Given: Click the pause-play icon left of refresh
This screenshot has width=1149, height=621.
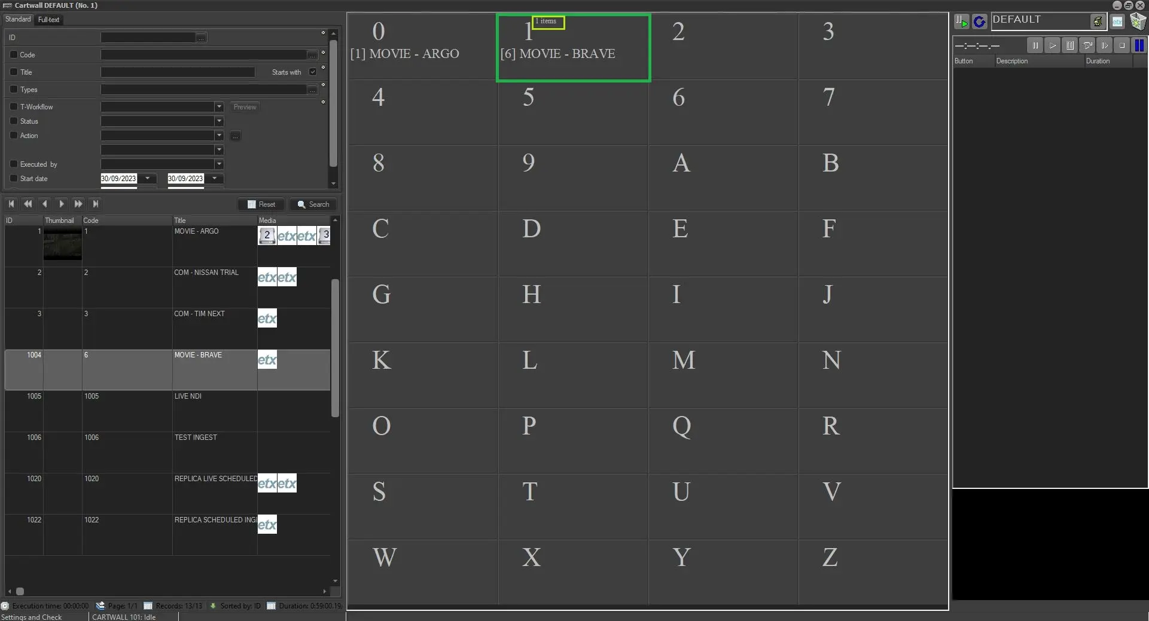Looking at the screenshot, I should 961,22.
